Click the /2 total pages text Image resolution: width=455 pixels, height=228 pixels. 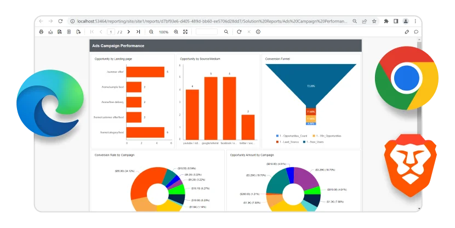(120, 32)
